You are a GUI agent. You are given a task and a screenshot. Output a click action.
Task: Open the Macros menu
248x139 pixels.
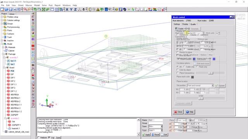click(x=29, y=5)
